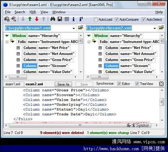Click the editor horizontal scrollbar thumb

[x=80, y=125]
